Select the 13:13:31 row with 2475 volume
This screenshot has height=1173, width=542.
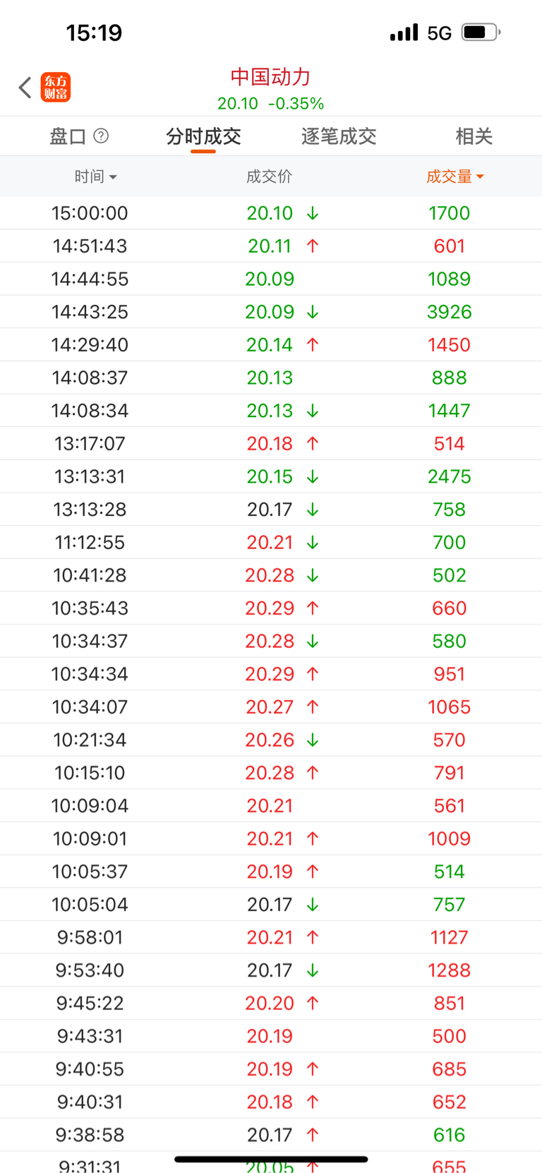tap(271, 476)
